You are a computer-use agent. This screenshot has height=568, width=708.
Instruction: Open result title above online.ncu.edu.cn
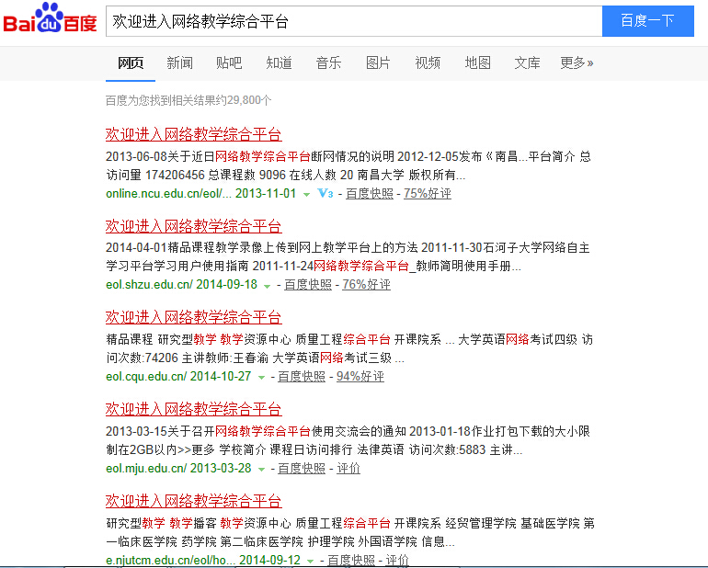194,134
